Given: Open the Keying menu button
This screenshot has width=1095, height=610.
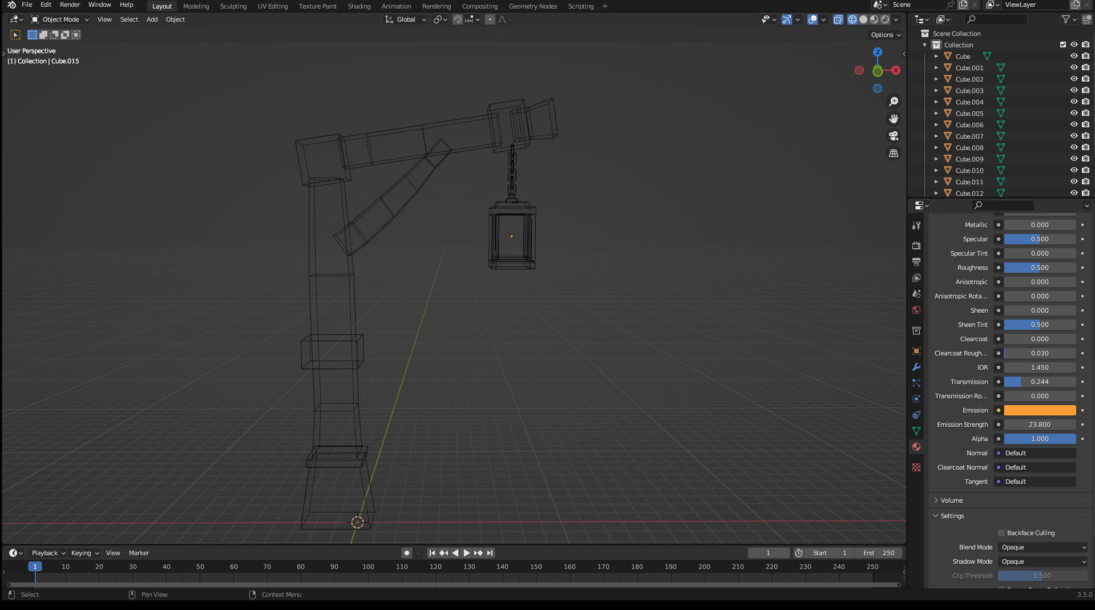Looking at the screenshot, I should pyautogui.click(x=84, y=553).
